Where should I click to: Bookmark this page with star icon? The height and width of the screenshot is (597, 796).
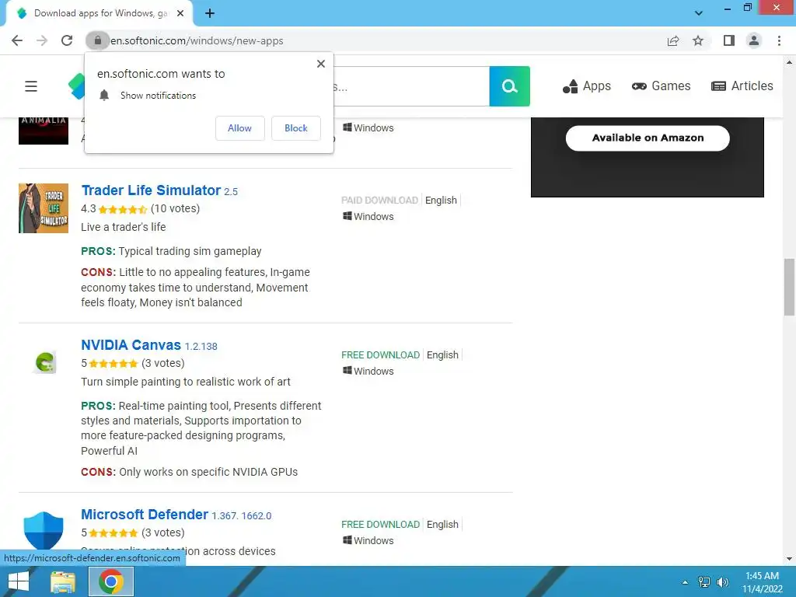click(x=698, y=40)
